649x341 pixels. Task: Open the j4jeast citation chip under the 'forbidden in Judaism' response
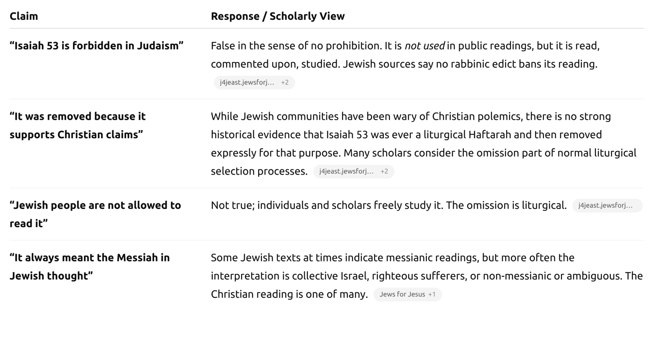point(254,82)
